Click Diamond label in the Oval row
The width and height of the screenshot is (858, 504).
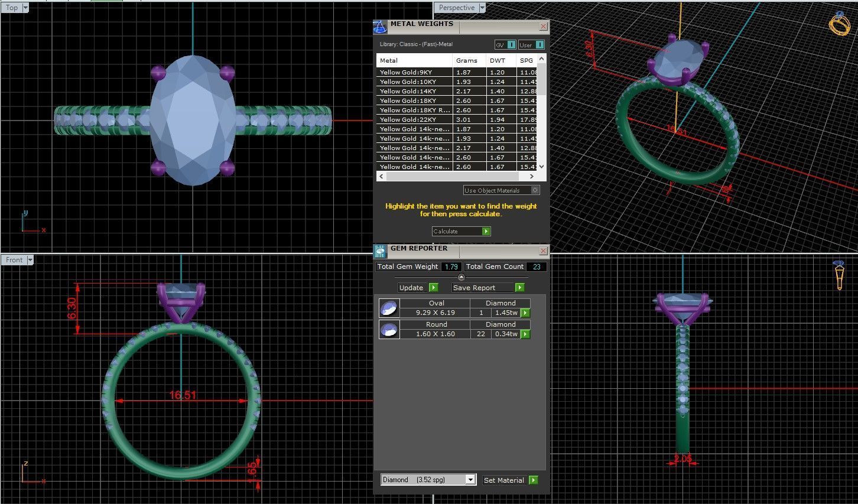[x=500, y=303]
